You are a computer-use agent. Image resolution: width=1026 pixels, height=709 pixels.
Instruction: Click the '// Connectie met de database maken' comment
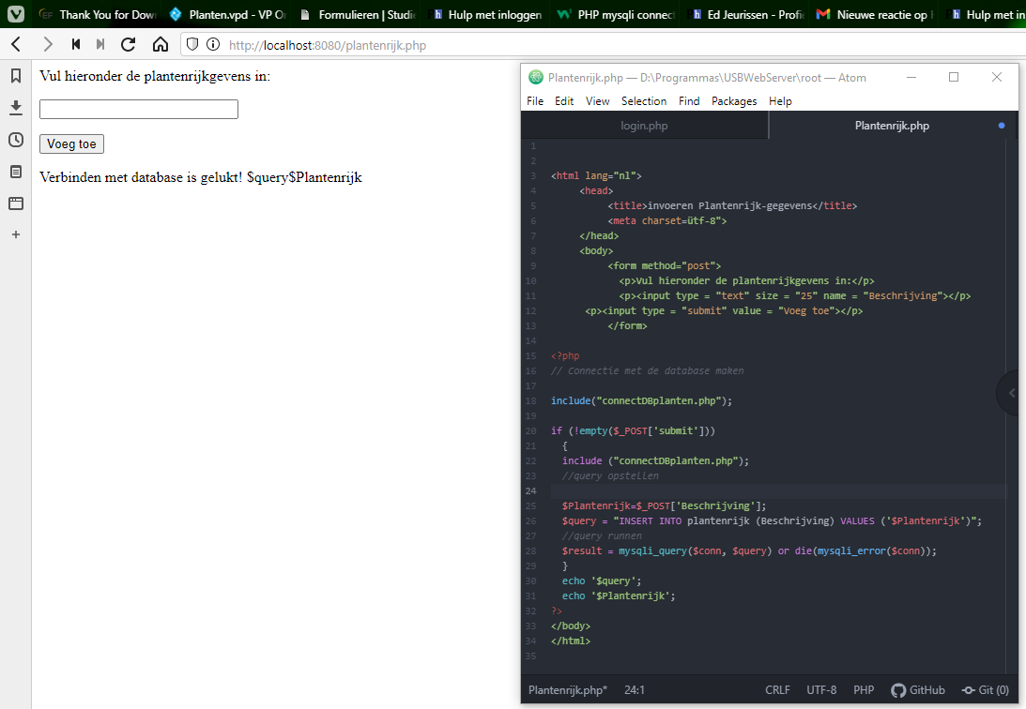[x=647, y=370]
